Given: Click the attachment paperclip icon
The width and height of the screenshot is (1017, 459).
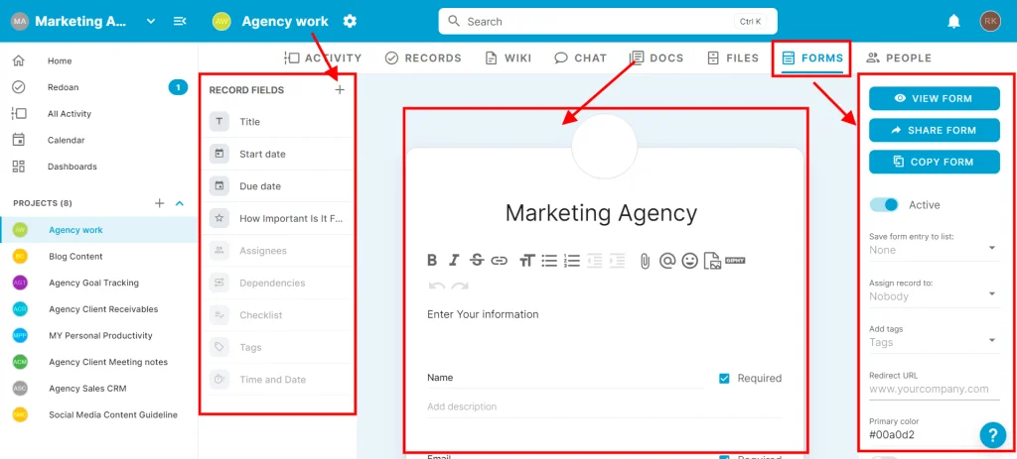Looking at the screenshot, I should (644, 261).
